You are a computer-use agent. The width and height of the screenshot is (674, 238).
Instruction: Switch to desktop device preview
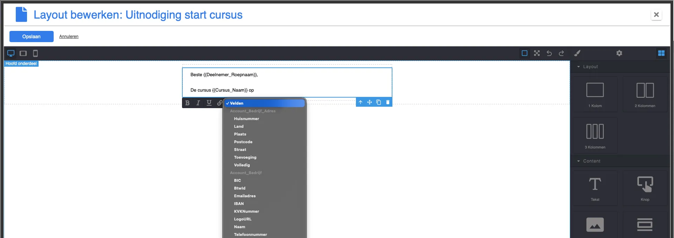point(11,53)
